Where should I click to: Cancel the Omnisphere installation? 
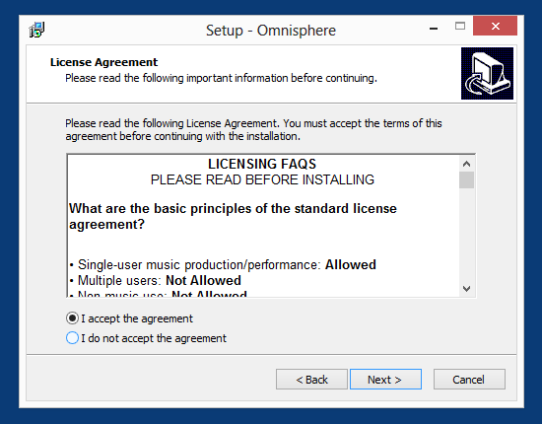click(469, 380)
